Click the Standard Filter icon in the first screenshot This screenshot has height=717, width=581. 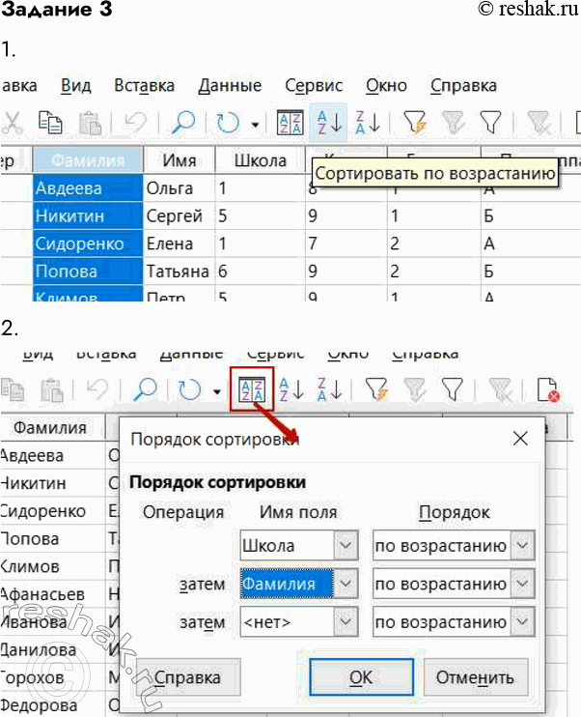click(490, 123)
